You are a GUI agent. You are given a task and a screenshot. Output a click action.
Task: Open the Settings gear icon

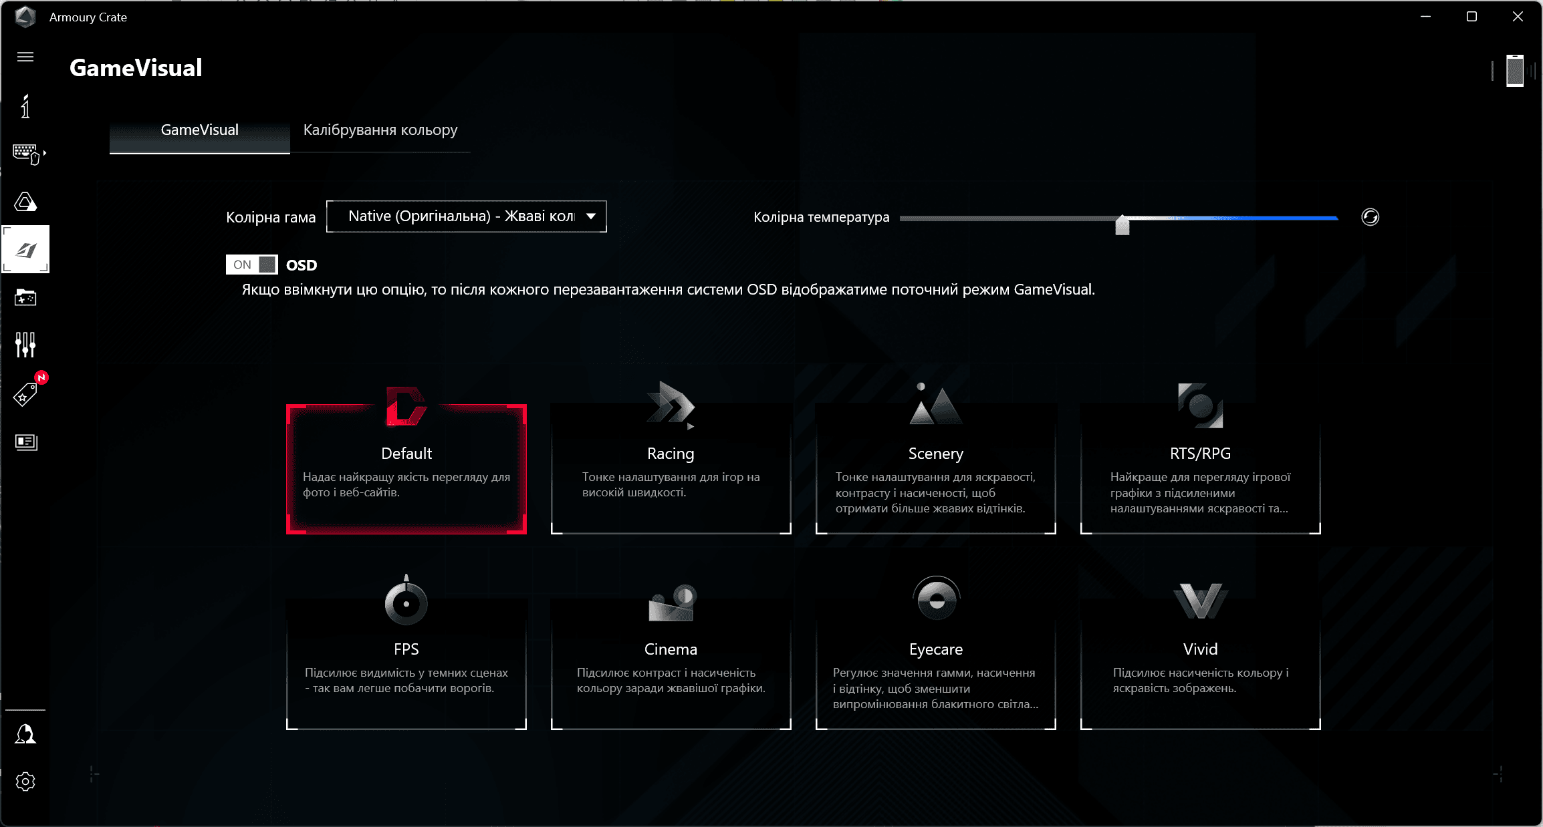point(25,782)
